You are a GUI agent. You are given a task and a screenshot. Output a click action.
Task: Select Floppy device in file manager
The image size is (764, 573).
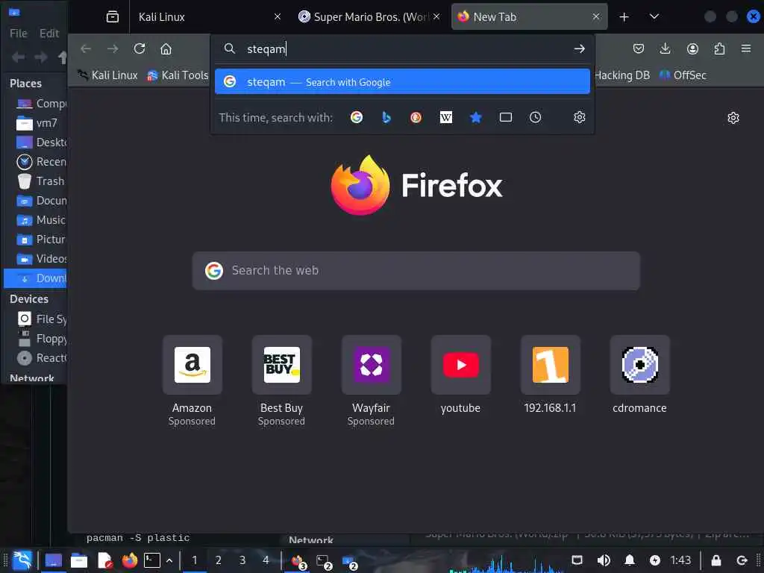[36, 339]
